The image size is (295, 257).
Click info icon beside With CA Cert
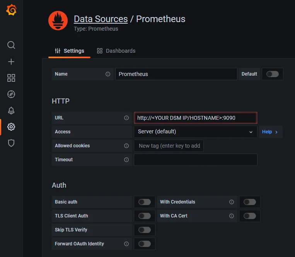pos(232,216)
